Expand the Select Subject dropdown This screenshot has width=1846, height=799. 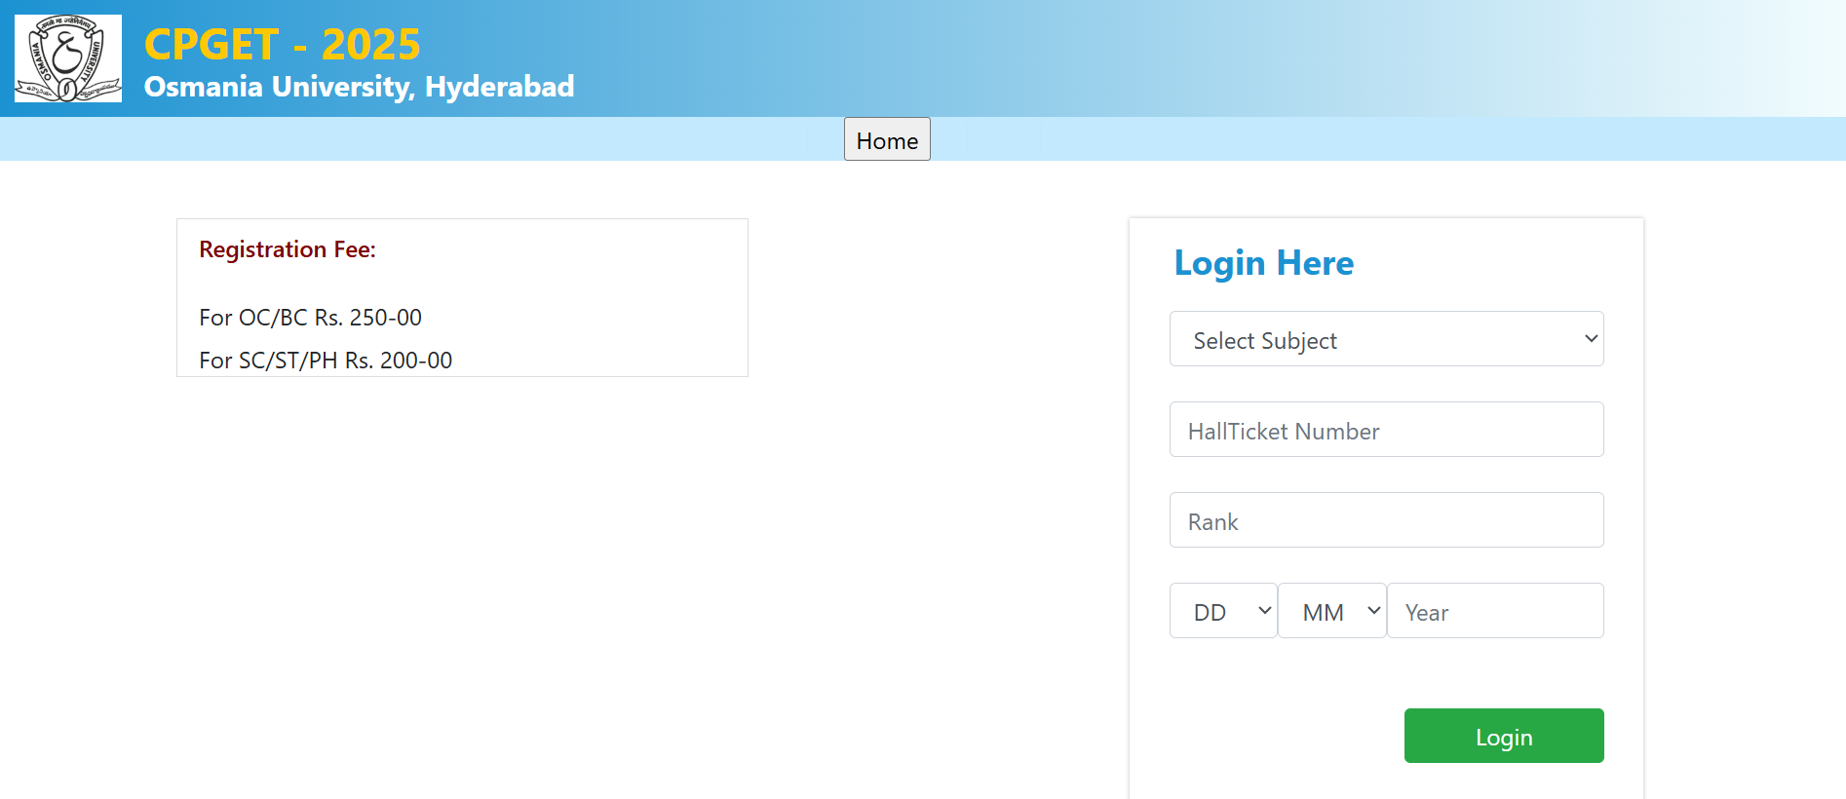coord(1386,339)
